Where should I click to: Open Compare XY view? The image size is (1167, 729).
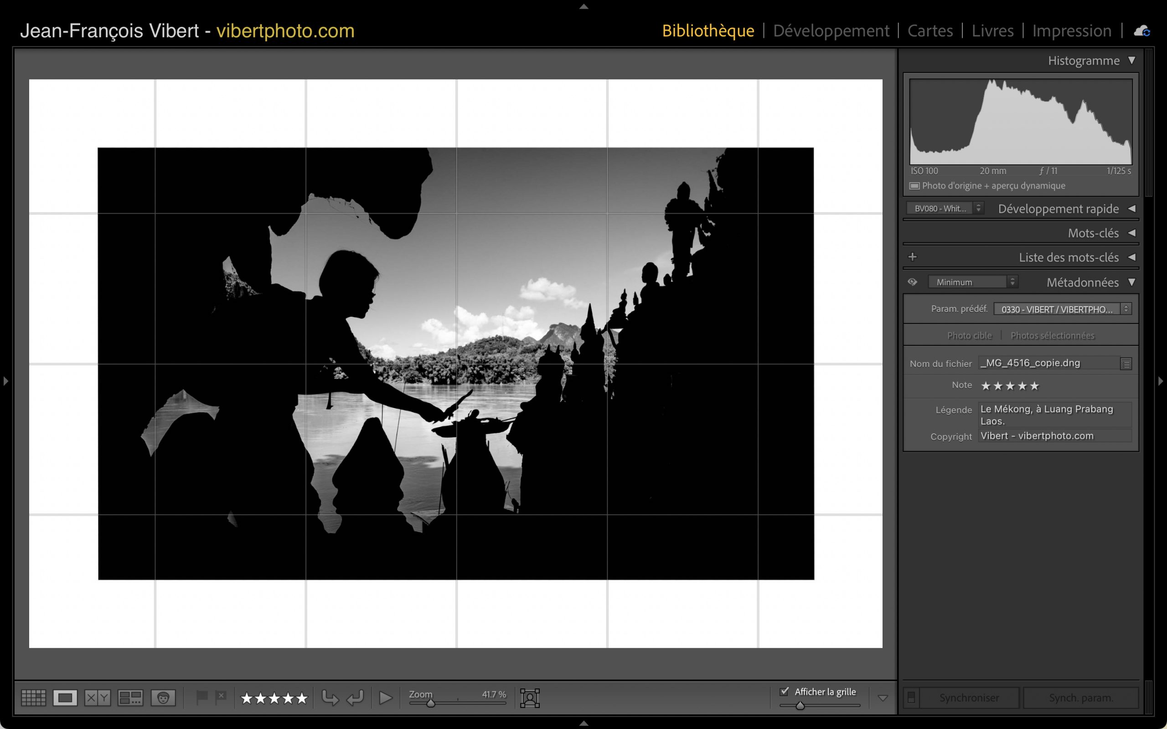pyautogui.click(x=98, y=697)
